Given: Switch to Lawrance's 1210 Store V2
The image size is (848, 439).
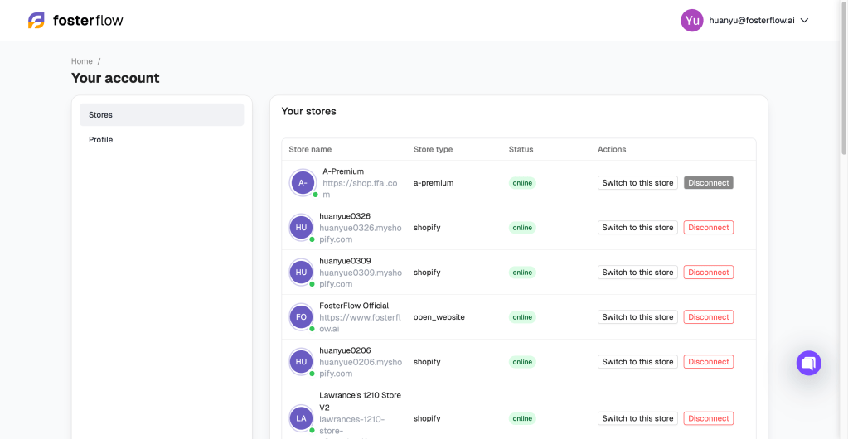Looking at the screenshot, I should click(x=637, y=418).
